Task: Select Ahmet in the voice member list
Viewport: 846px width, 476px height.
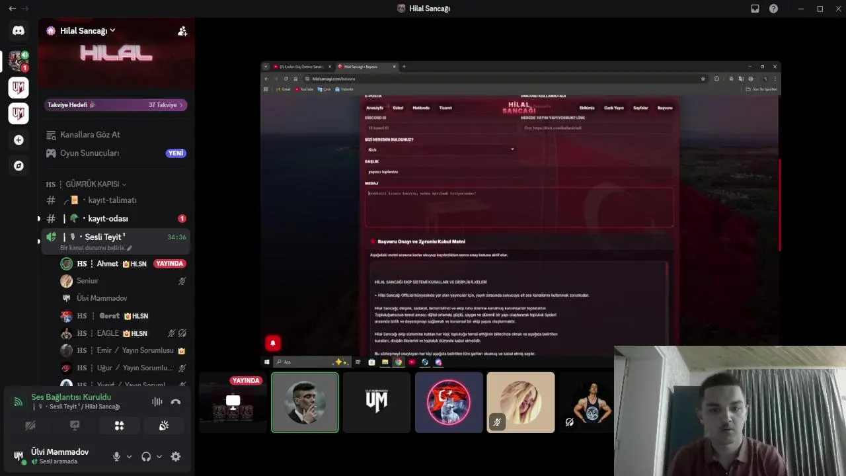Action: click(x=123, y=264)
